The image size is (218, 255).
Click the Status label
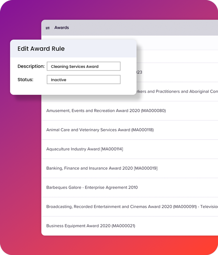[x=25, y=79]
